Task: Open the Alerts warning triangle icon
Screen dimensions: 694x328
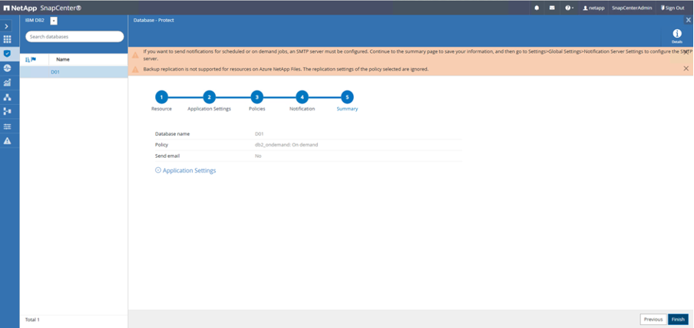Action: click(x=7, y=141)
